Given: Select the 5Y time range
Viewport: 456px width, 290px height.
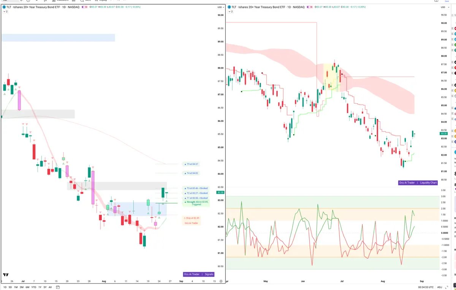Looking at the screenshot, I should (x=45, y=287).
